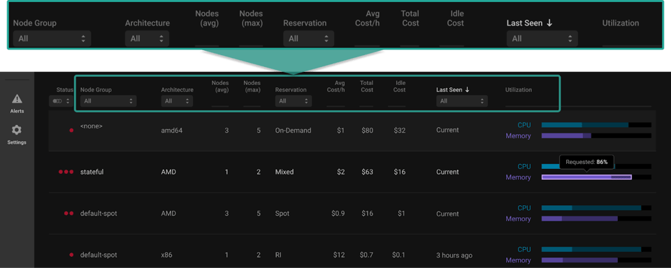The width and height of the screenshot is (671, 268).
Task: Click the Node Group column header in table
Action: coord(96,90)
